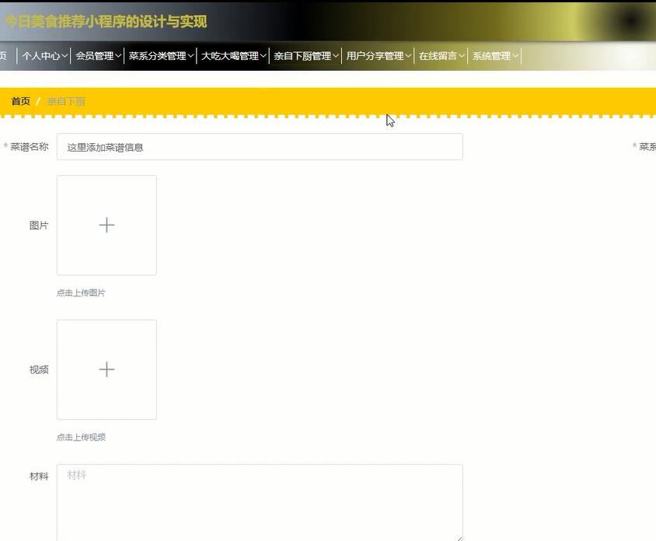Expand the 亲自下厨管理 dropdown
The width and height of the screenshot is (656, 541).
[305, 55]
